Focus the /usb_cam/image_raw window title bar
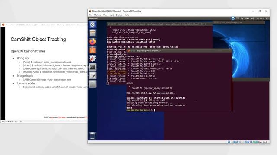277x155 pixels. coord(239,22)
